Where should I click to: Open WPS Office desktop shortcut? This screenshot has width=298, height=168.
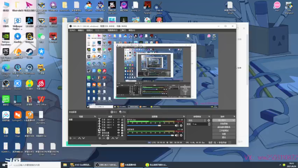tap(41, 101)
